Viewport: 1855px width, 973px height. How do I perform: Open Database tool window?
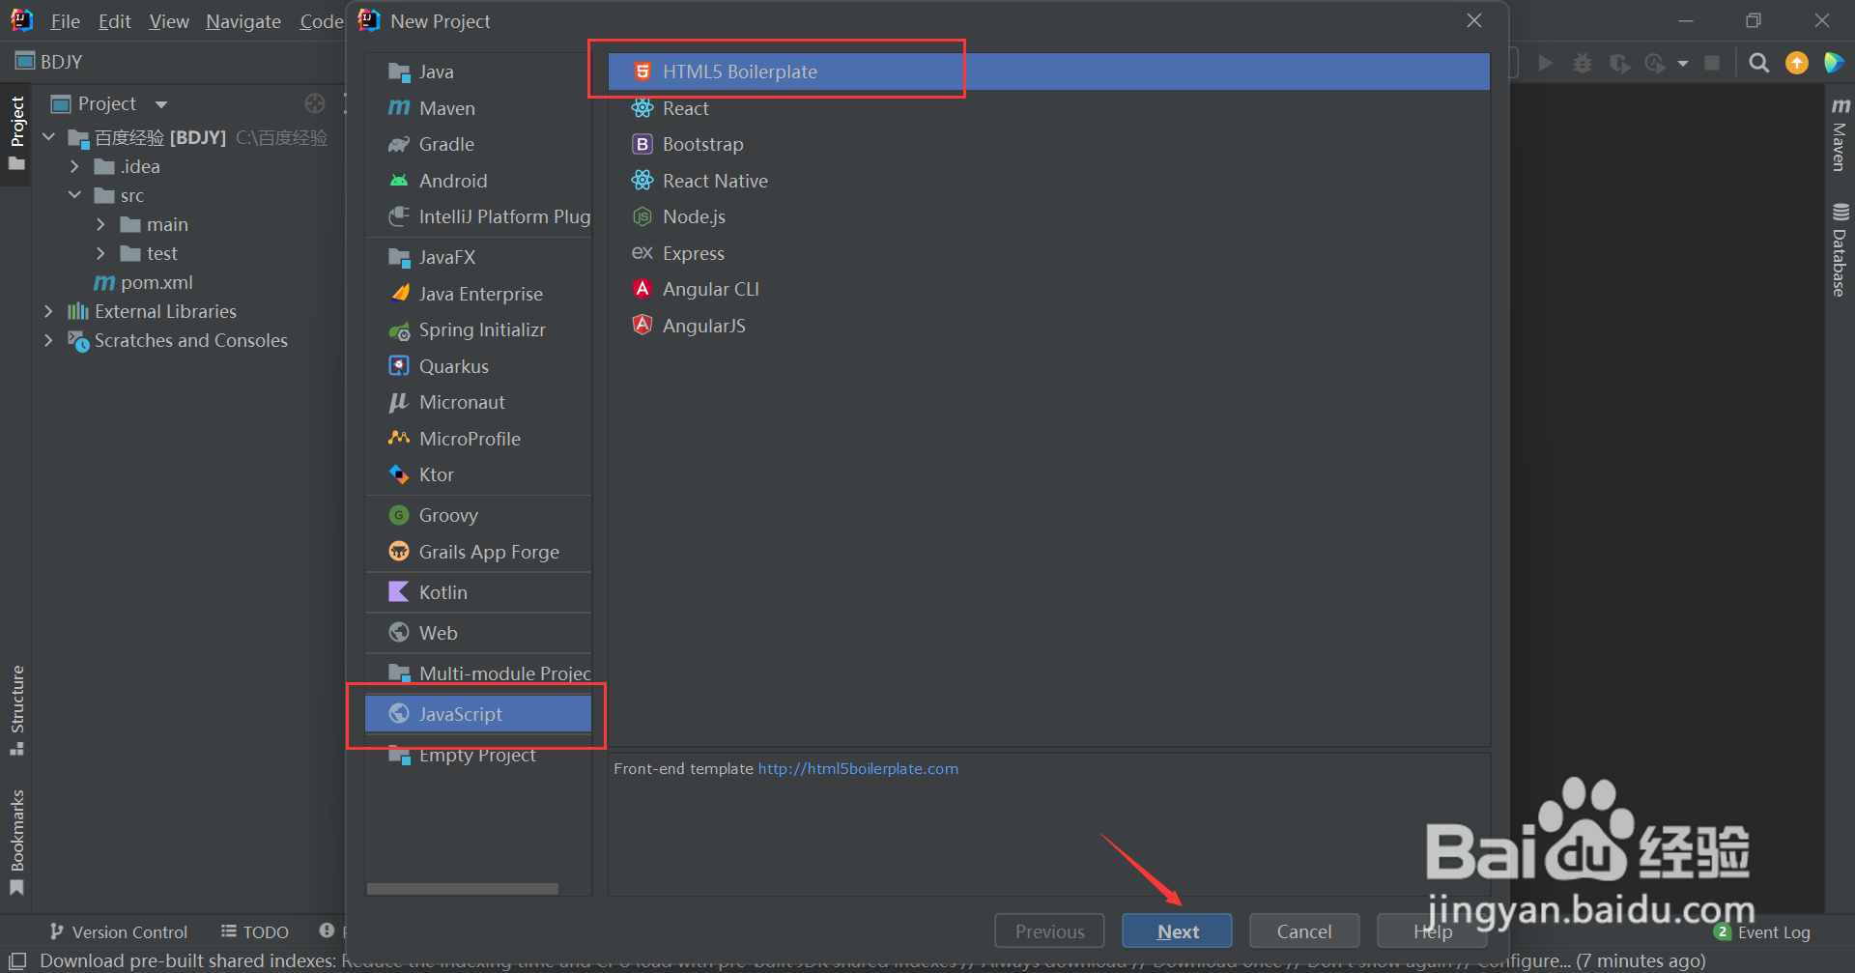click(1840, 249)
